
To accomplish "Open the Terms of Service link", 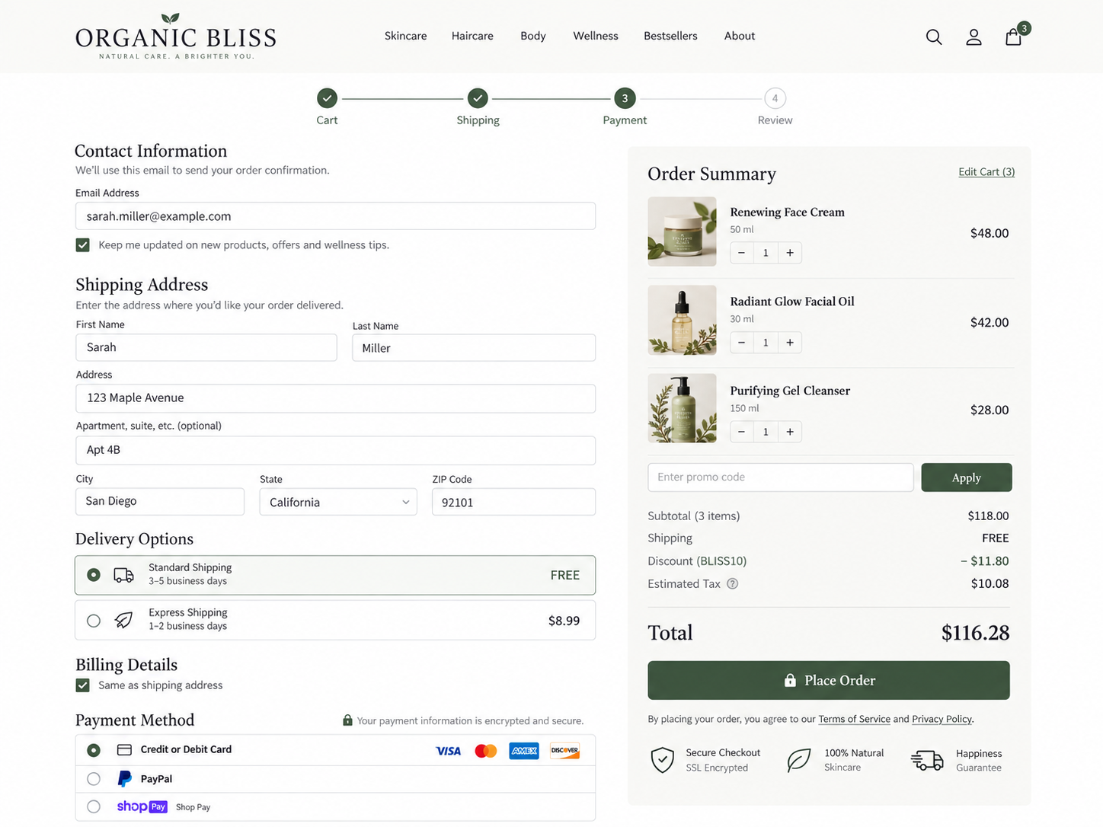I will [854, 719].
